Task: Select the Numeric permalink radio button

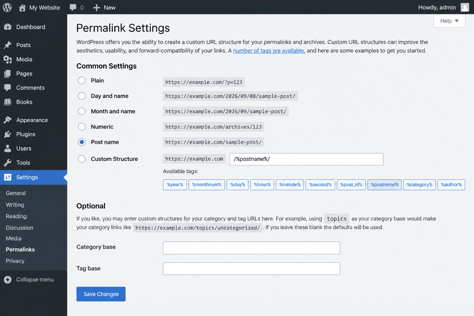Action: (82, 127)
